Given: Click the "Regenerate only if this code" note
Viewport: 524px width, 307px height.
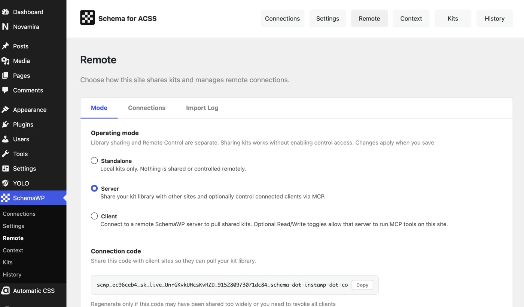Looking at the screenshot, I should click(213, 304).
